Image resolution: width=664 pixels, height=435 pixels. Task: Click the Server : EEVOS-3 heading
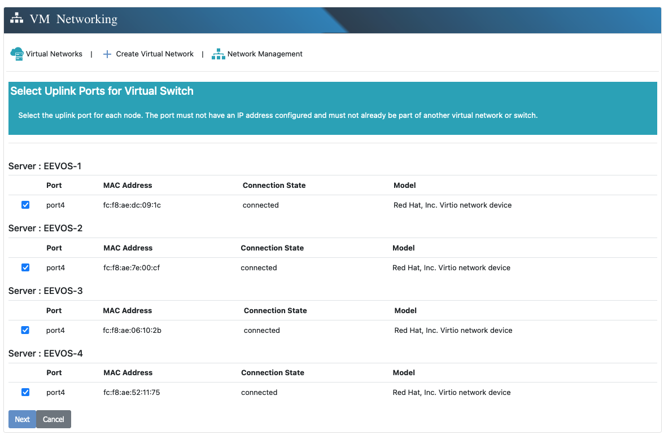(x=46, y=291)
